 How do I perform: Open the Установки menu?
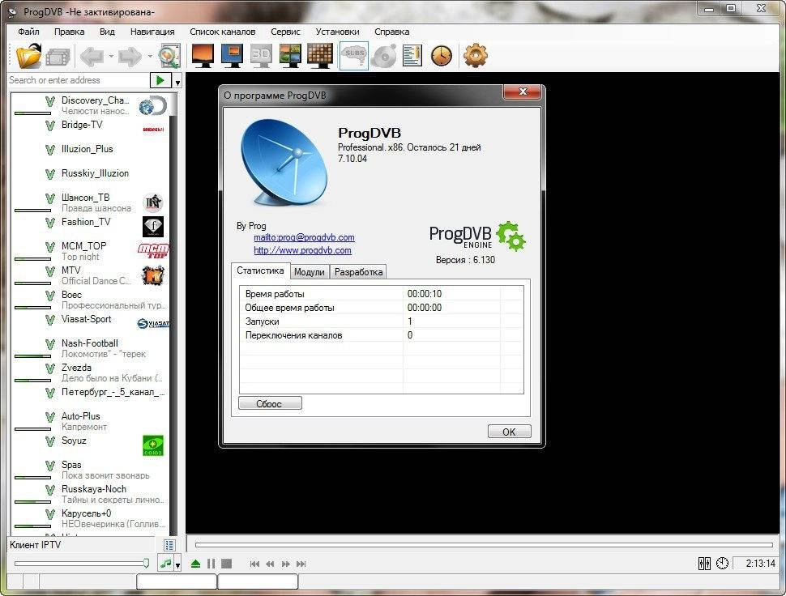pyautogui.click(x=337, y=32)
